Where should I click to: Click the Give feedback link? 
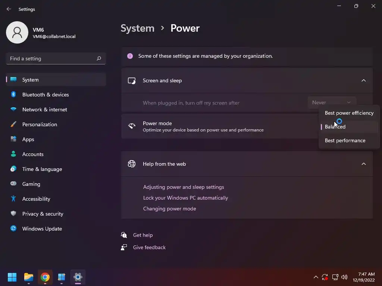pos(149,247)
